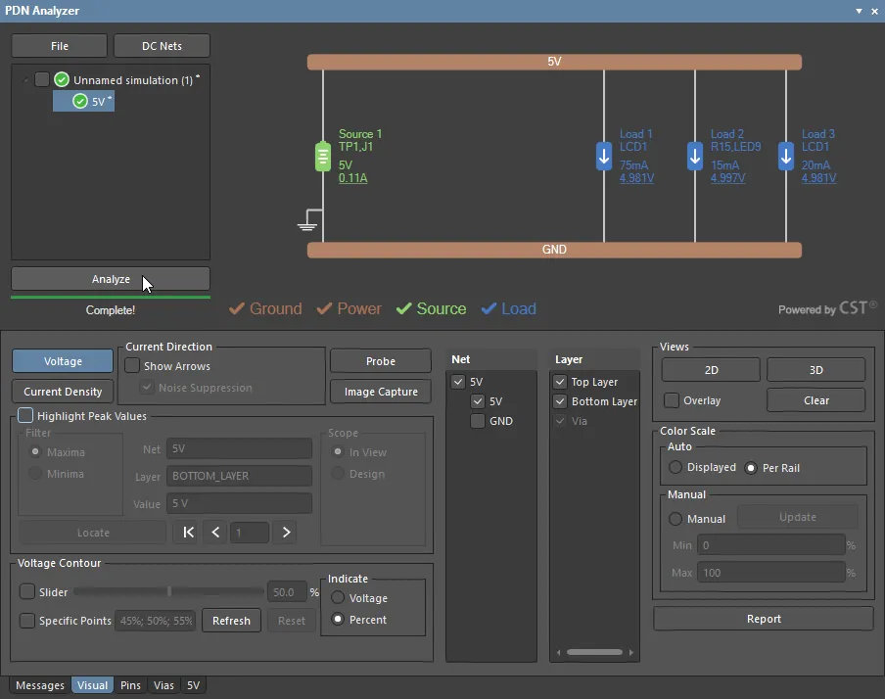Go to next peak value result
The width and height of the screenshot is (885, 699).
click(x=286, y=533)
